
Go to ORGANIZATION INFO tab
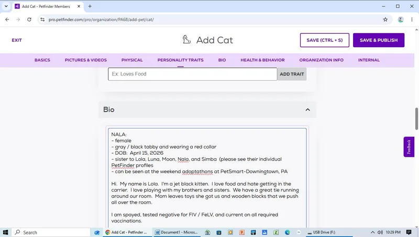tap(321, 60)
